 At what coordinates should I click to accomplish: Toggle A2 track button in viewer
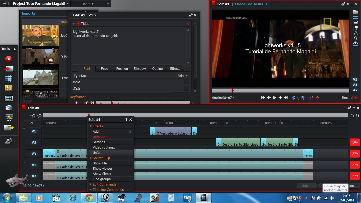[355, 90]
